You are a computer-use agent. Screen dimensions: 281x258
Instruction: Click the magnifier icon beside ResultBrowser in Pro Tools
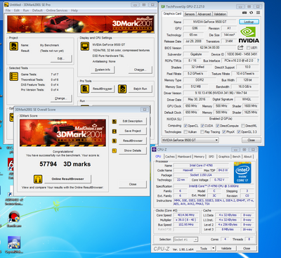click(x=85, y=89)
